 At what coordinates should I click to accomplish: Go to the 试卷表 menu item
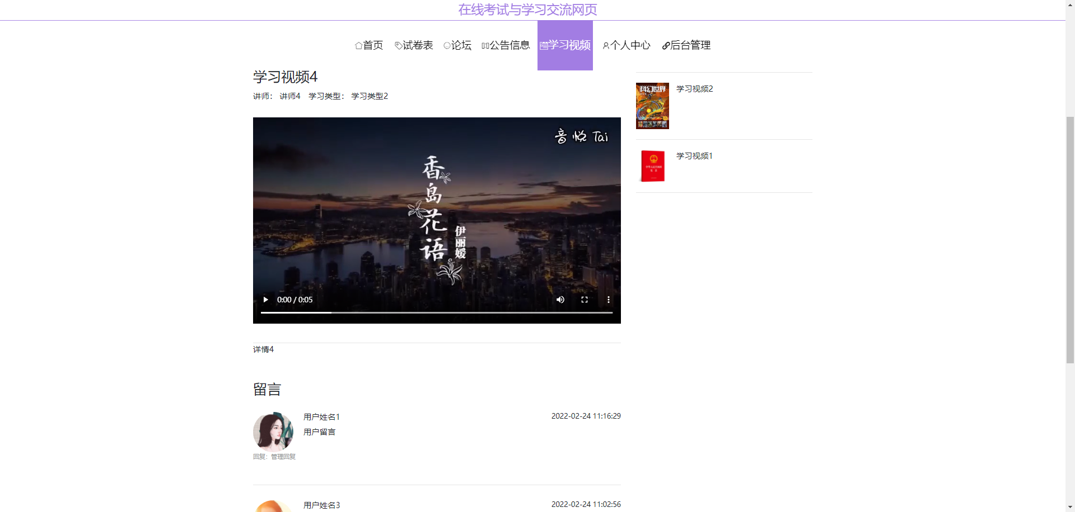click(x=414, y=45)
